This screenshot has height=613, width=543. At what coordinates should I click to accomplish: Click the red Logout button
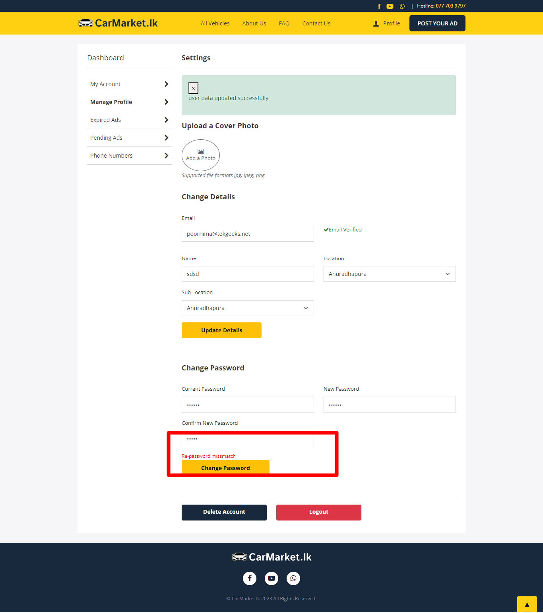[318, 512]
